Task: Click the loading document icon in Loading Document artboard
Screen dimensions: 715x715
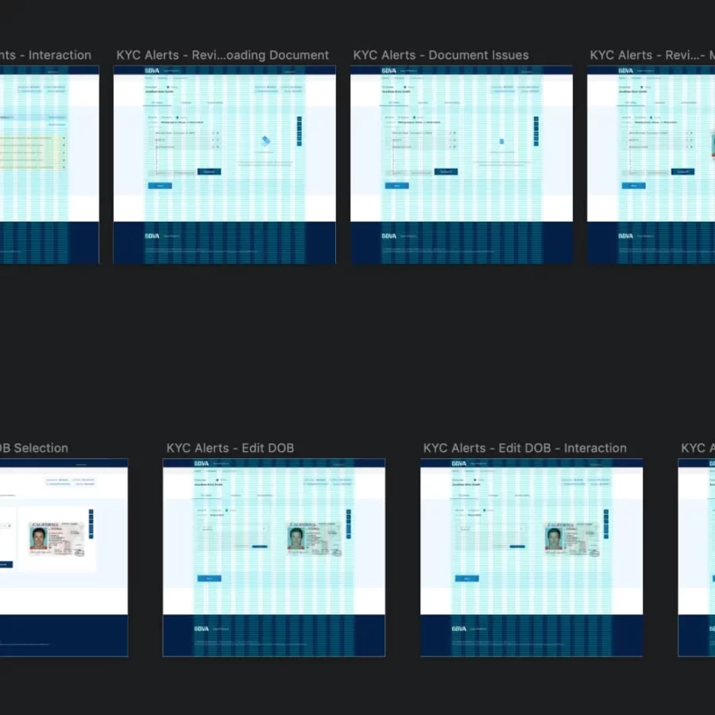Action: pos(265,140)
